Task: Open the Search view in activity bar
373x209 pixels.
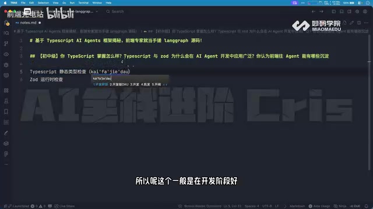Action: (6, 33)
